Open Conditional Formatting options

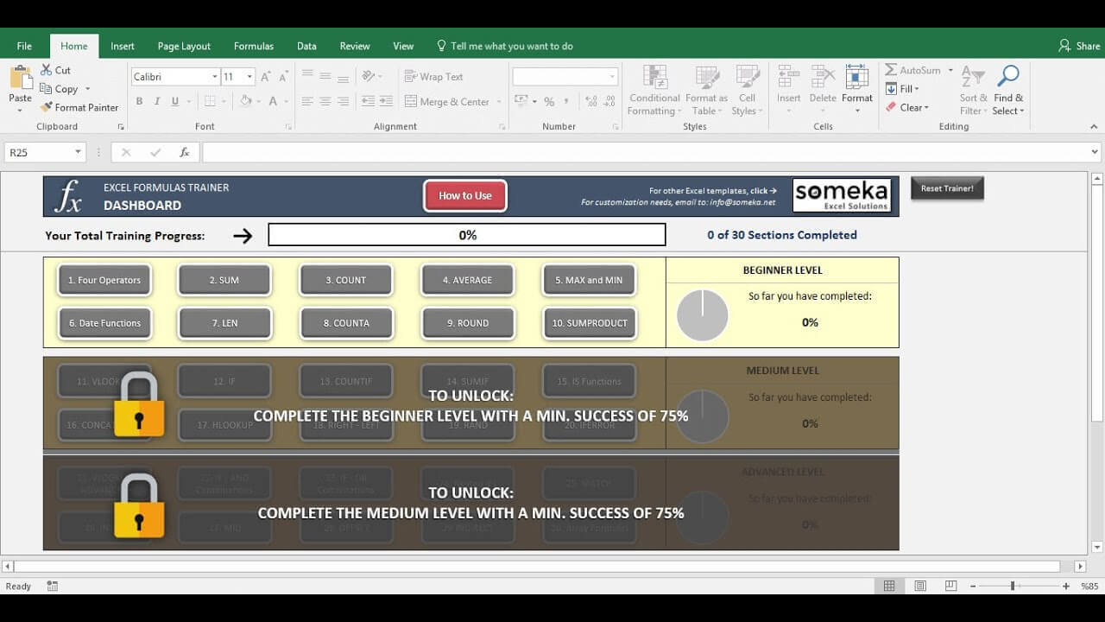pyautogui.click(x=654, y=89)
